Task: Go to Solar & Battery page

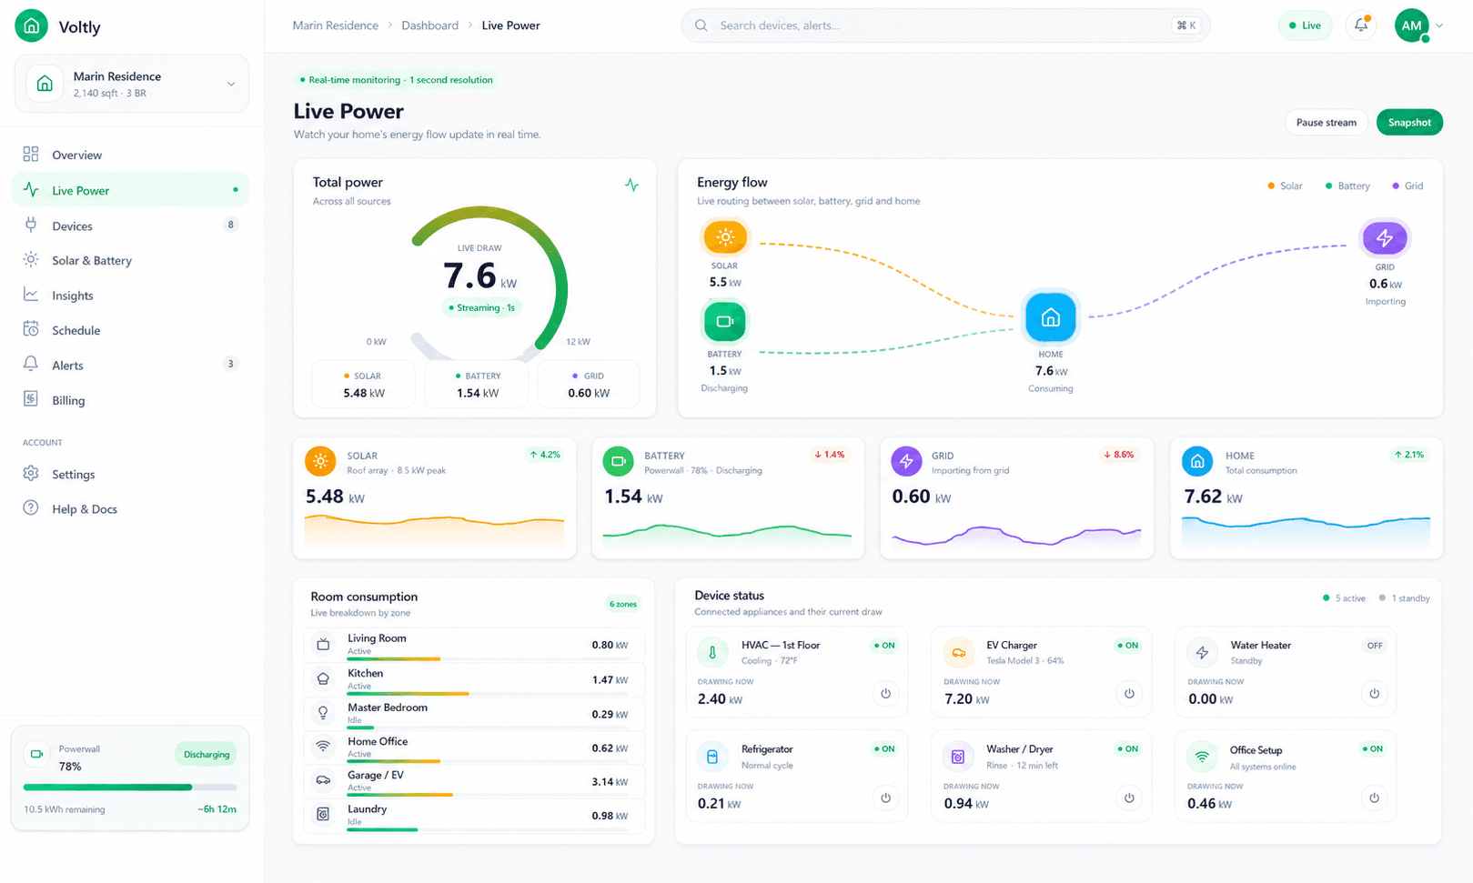Action: (130, 260)
